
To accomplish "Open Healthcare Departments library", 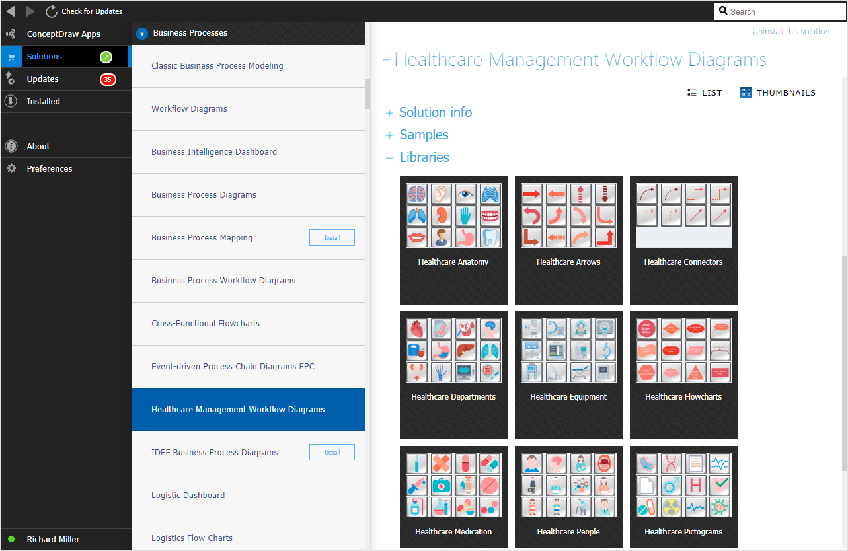I will 453,375.
